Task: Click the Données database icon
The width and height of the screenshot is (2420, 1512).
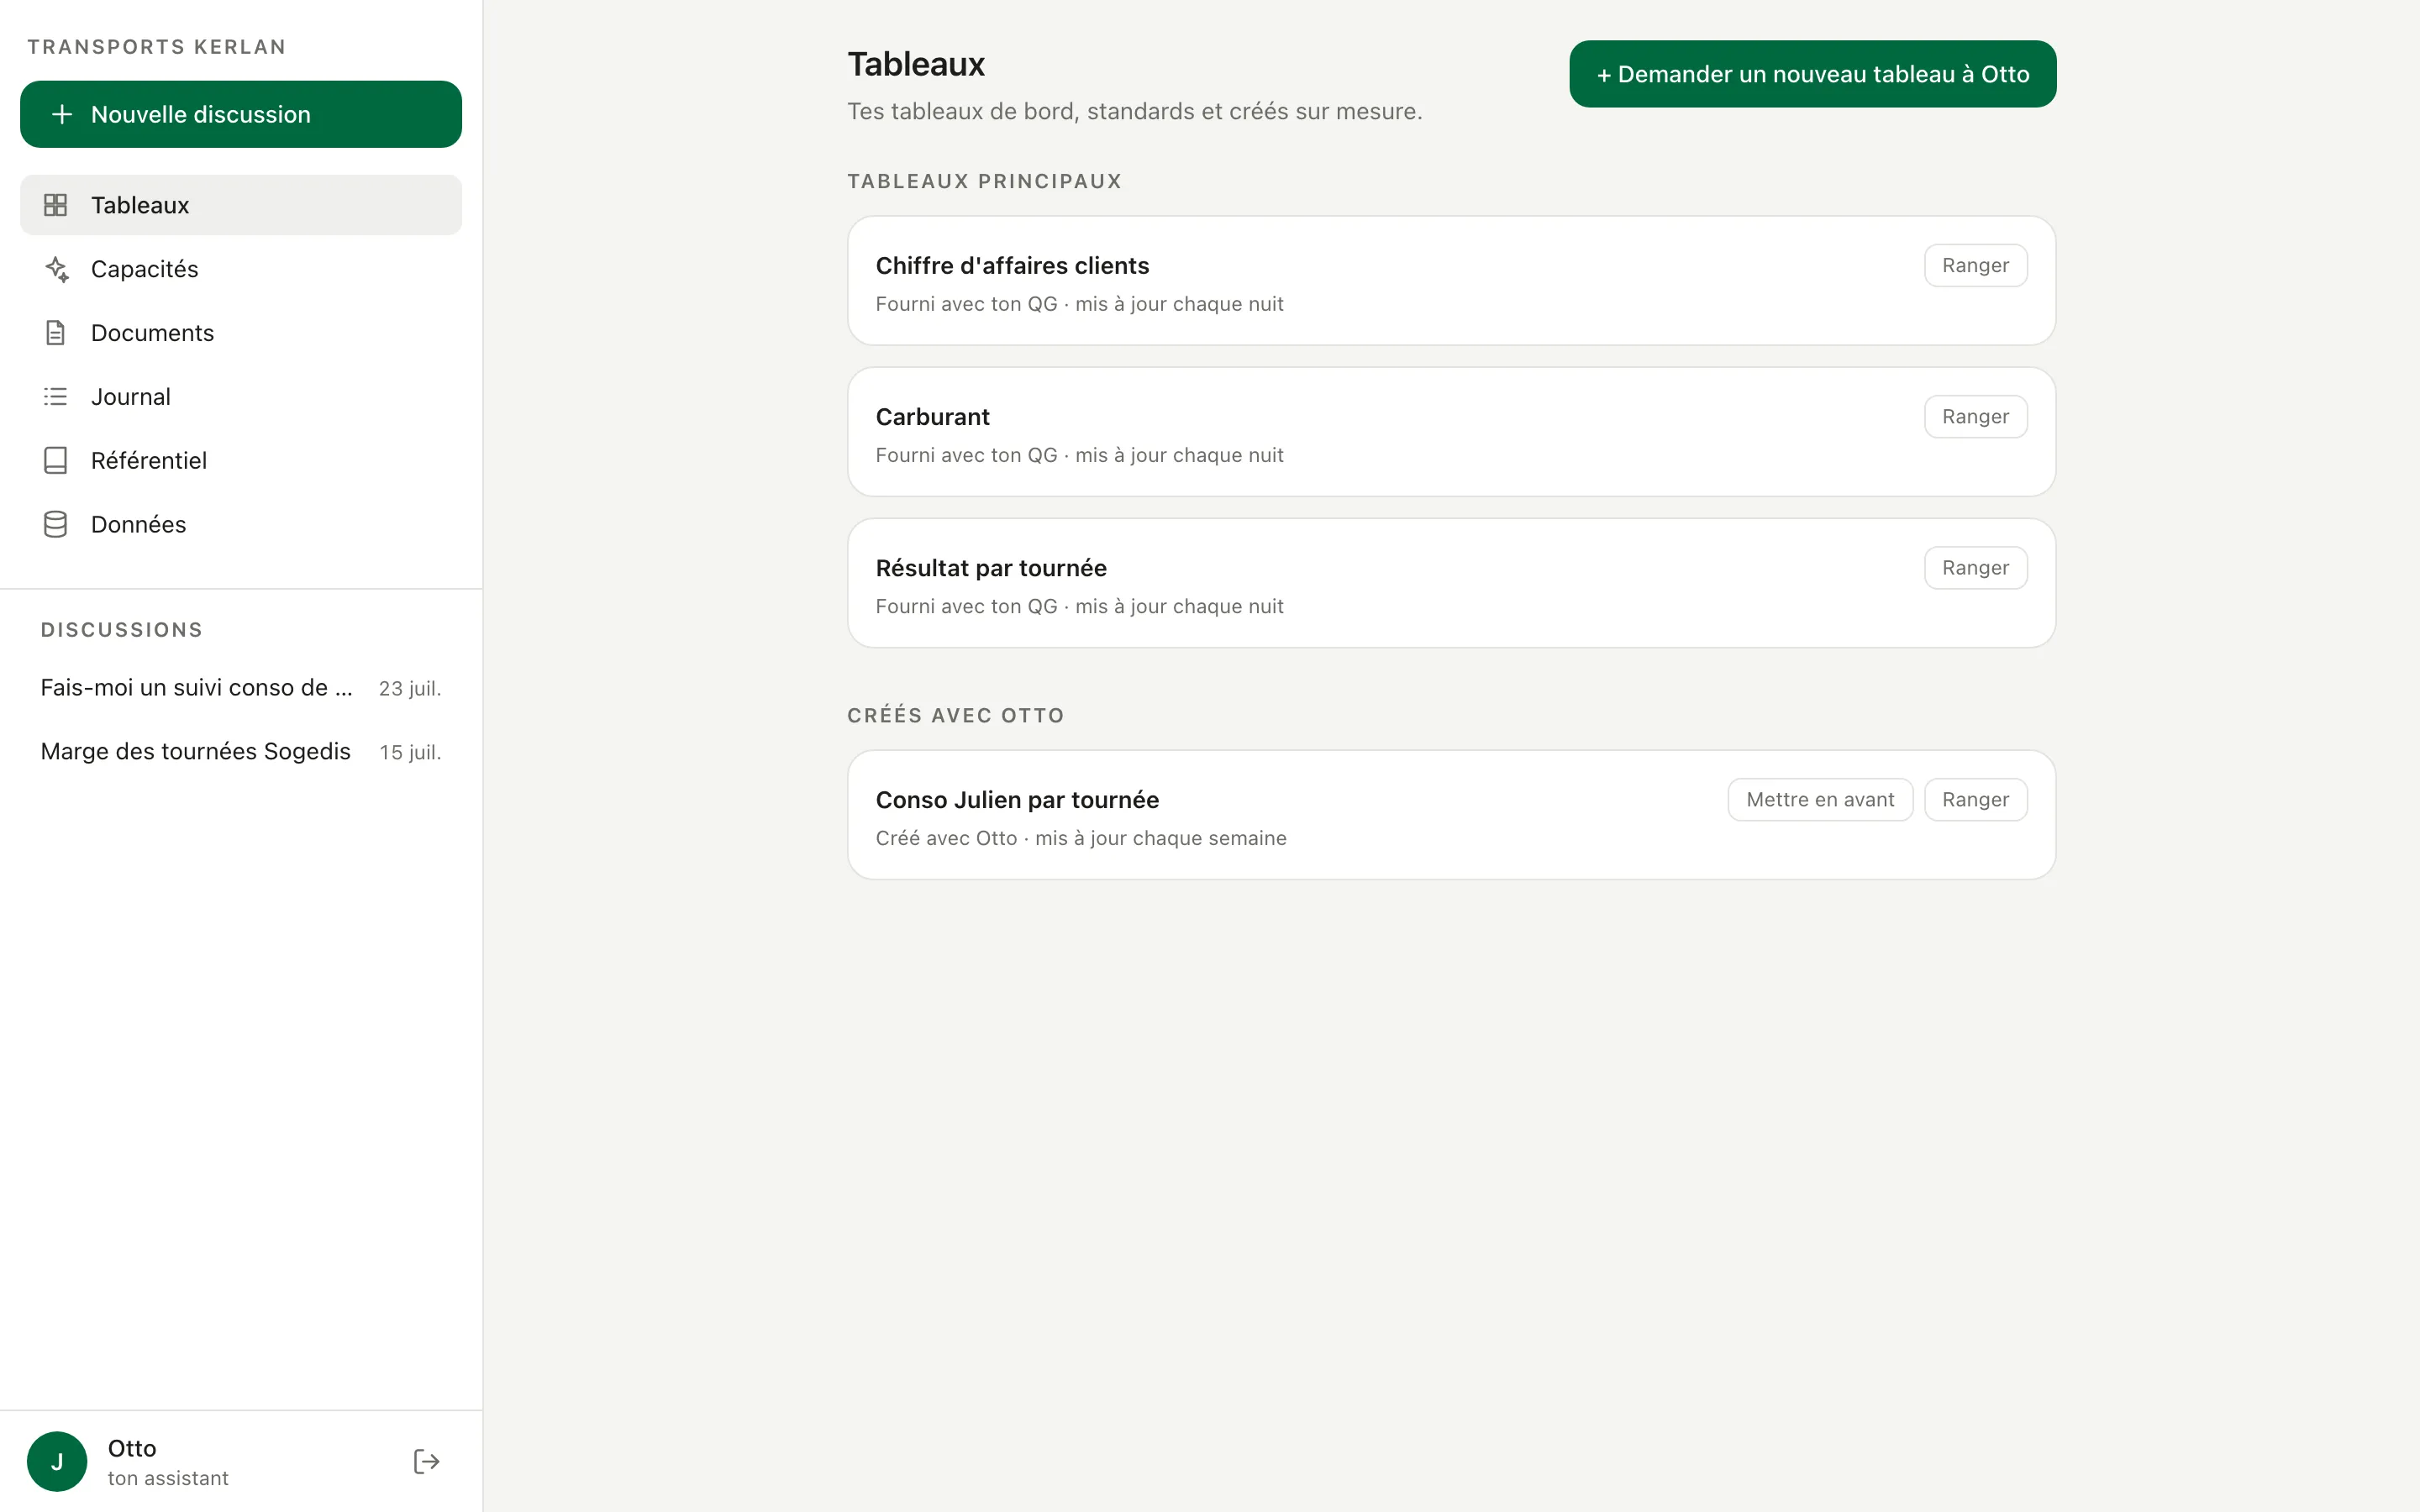Action: pyautogui.click(x=56, y=525)
